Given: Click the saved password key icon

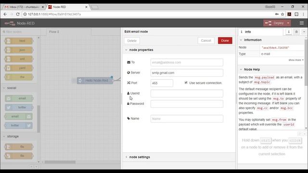Looking at the screenshot, I should pyautogui.click(x=277, y=14).
